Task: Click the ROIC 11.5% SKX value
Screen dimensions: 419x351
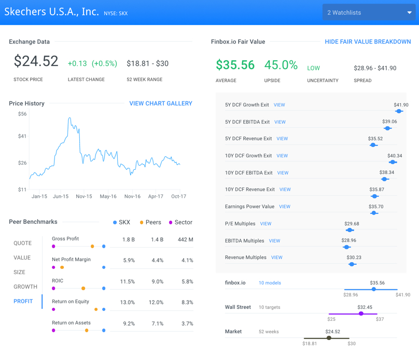Action: (128, 282)
